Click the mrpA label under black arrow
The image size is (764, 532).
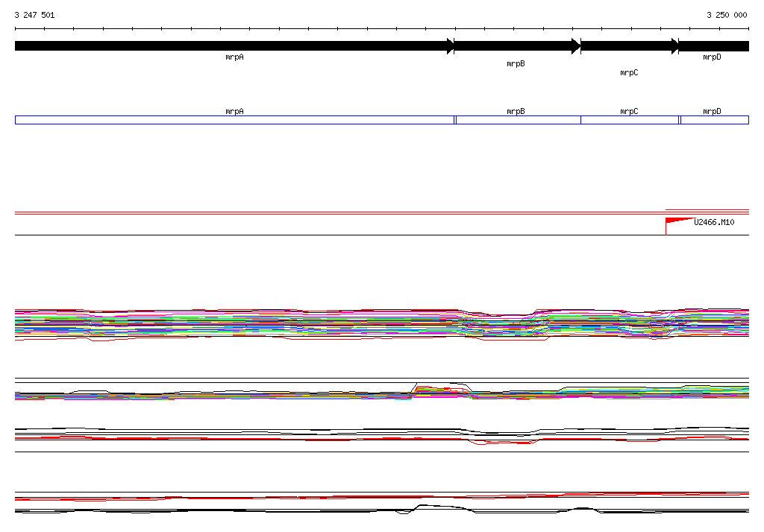click(234, 57)
